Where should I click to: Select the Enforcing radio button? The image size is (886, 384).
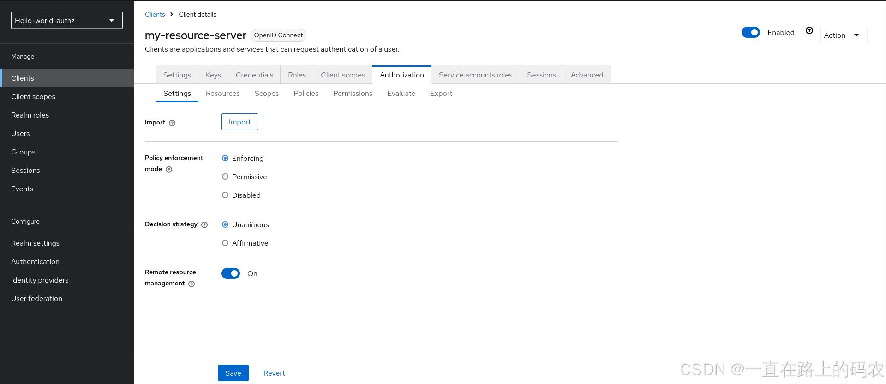coord(225,158)
